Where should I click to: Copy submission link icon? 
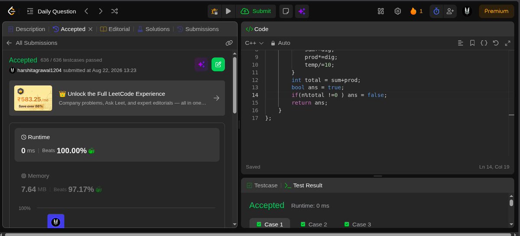(x=229, y=43)
